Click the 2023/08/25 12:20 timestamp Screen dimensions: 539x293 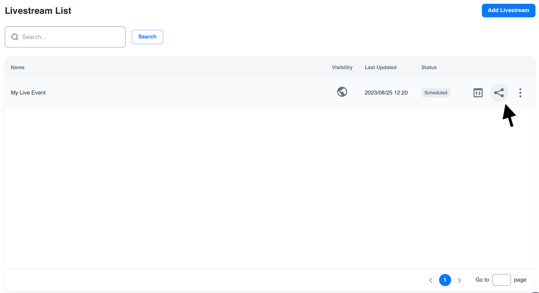tap(386, 93)
